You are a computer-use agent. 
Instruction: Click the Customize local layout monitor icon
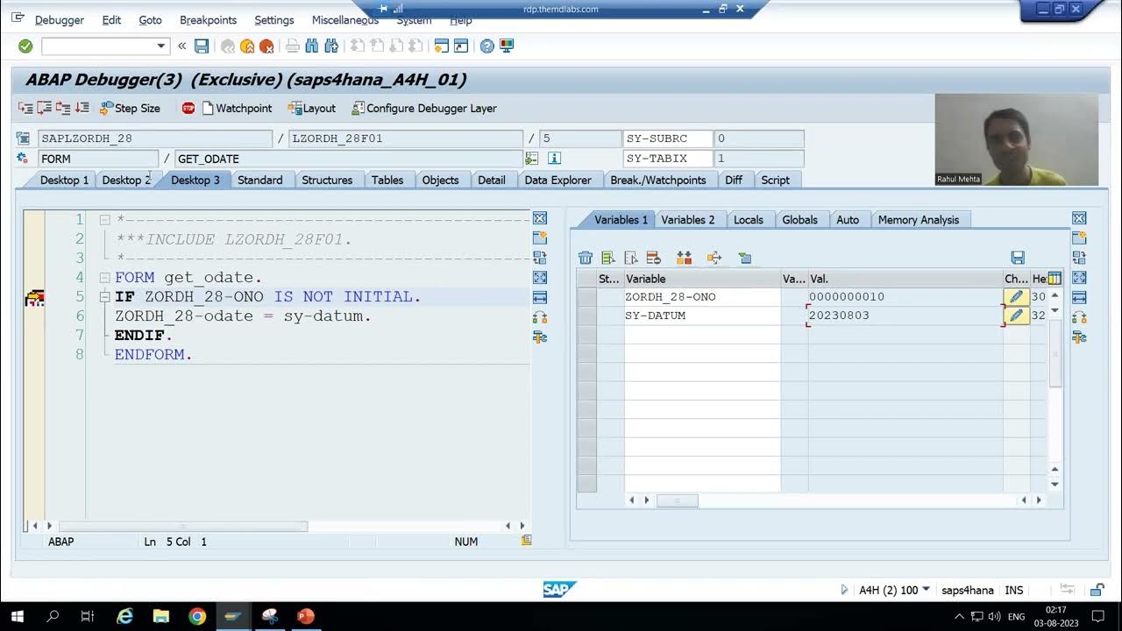coord(507,46)
